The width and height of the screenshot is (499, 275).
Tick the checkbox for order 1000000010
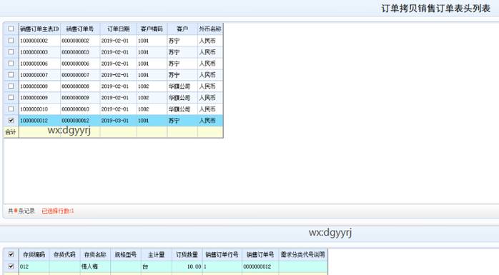(11, 109)
